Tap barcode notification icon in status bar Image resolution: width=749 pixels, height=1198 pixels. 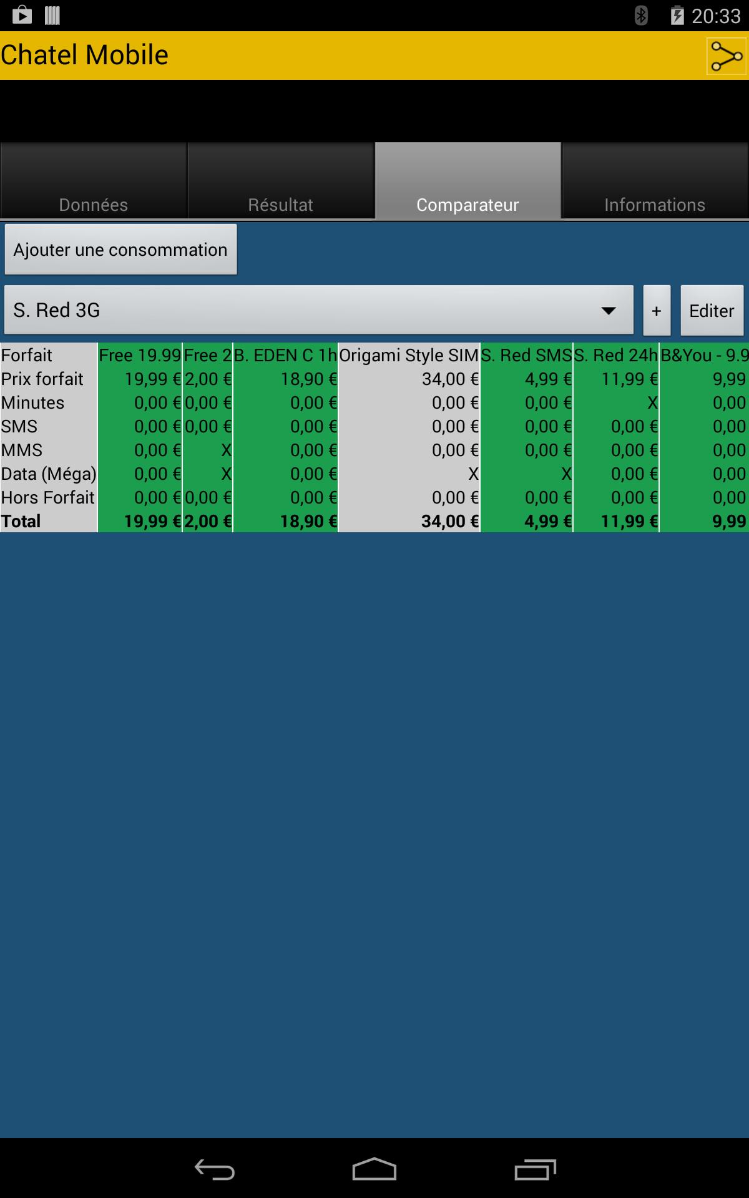pyautogui.click(x=52, y=15)
